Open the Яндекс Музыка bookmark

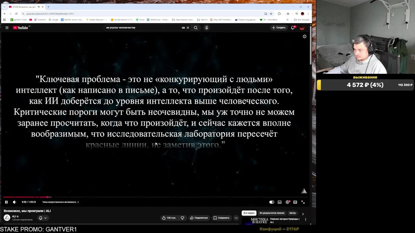tap(97, 20)
